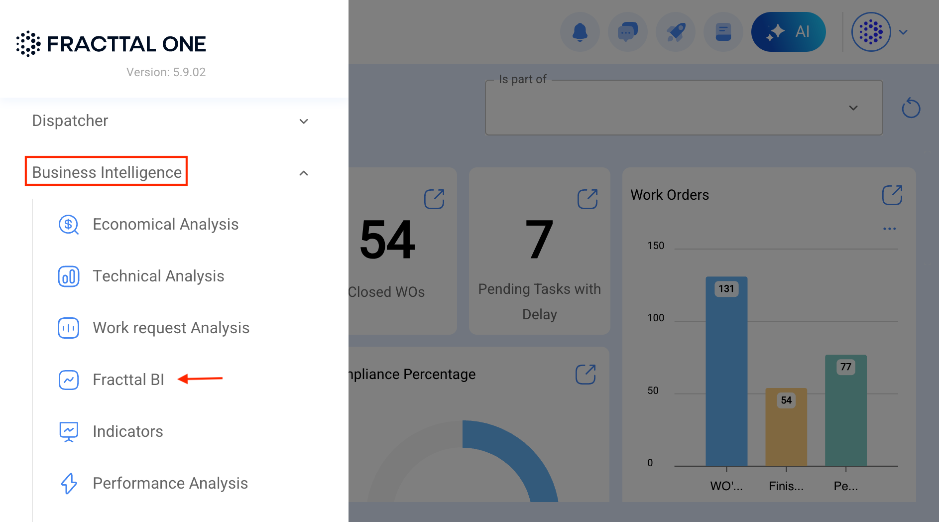The width and height of the screenshot is (939, 522).
Task: Click the blue 131 bar in chart
Action: pos(726,371)
